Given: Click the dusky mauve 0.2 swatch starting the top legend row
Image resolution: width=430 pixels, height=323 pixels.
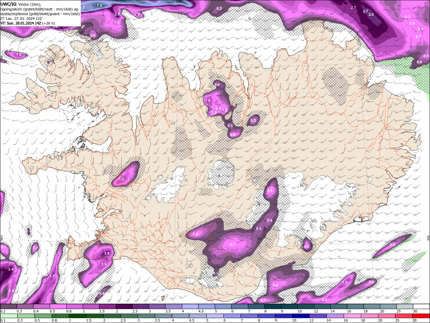Looking at the screenshot, I should pyautogui.click(x=9, y=307).
